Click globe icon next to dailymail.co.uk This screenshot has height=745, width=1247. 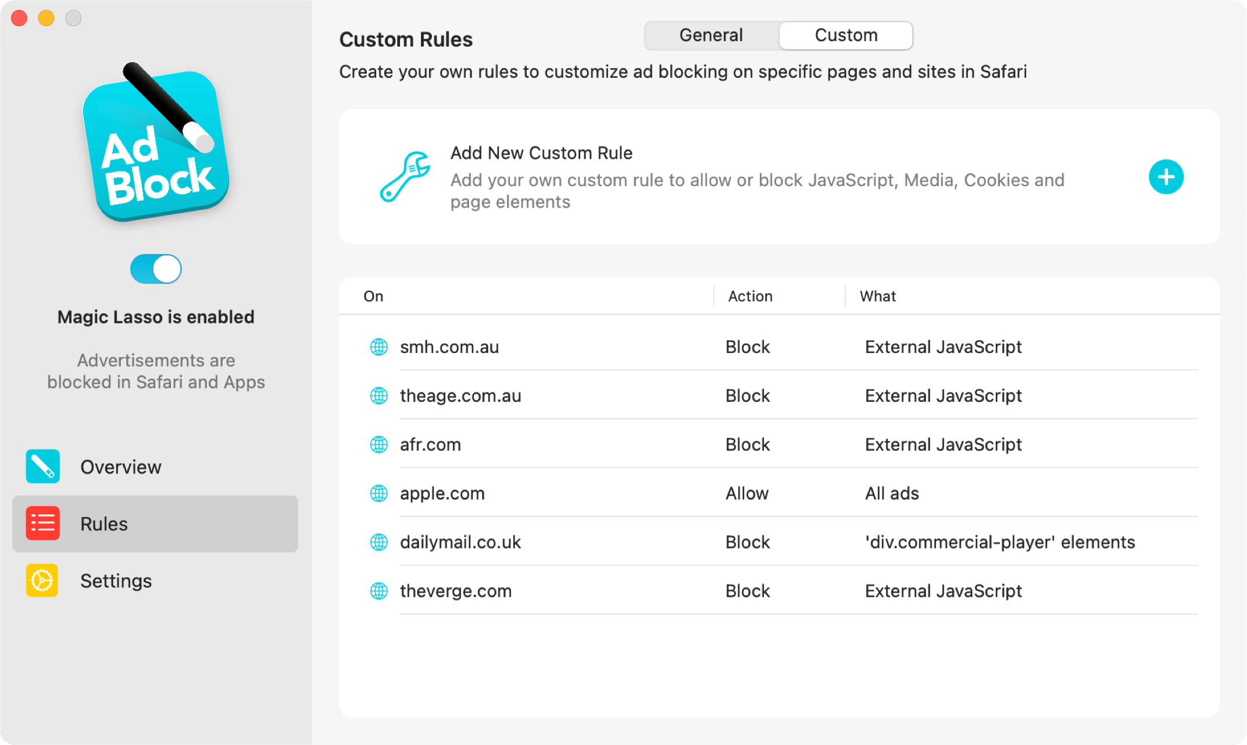(x=379, y=542)
